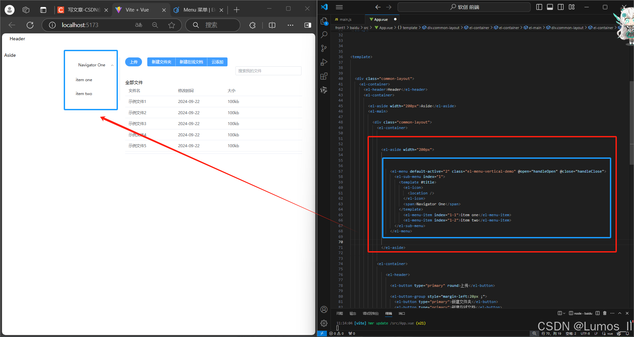The height and width of the screenshot is (337, 634).
Task: Open the Extensions view in VS Code
Action: coord(324,76)
